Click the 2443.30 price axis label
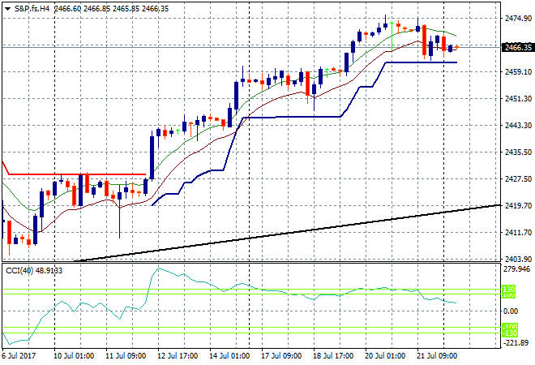535x365 pixels. 518,125
